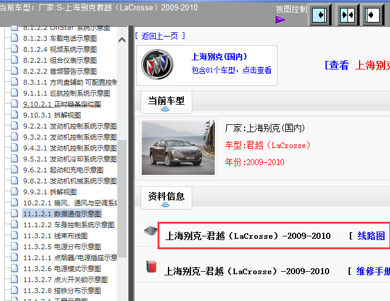Select 8.3.1.1 方向盘辅助 tree item
The width and height of the screenshot is (390, 301).
(70, 82)
